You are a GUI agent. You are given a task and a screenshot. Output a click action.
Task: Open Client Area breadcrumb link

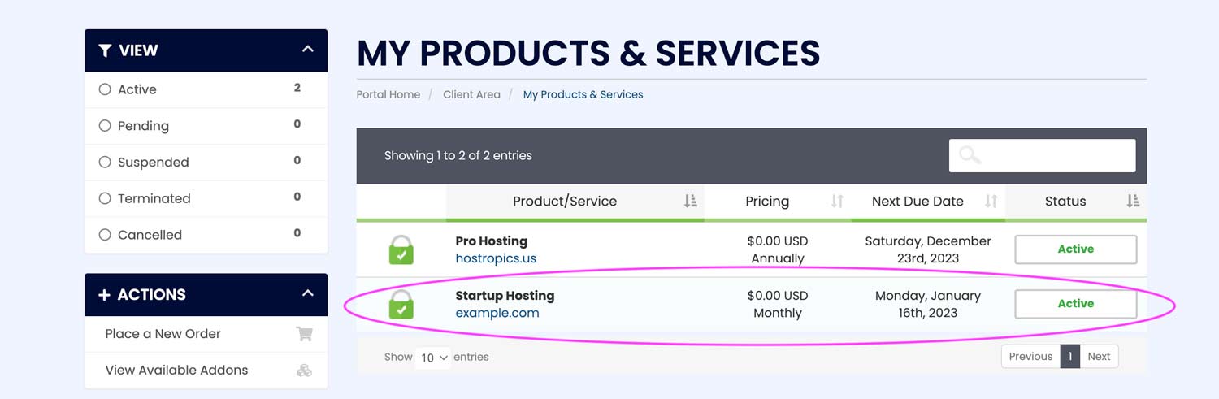pyautogui.click(x=471, y=94)
